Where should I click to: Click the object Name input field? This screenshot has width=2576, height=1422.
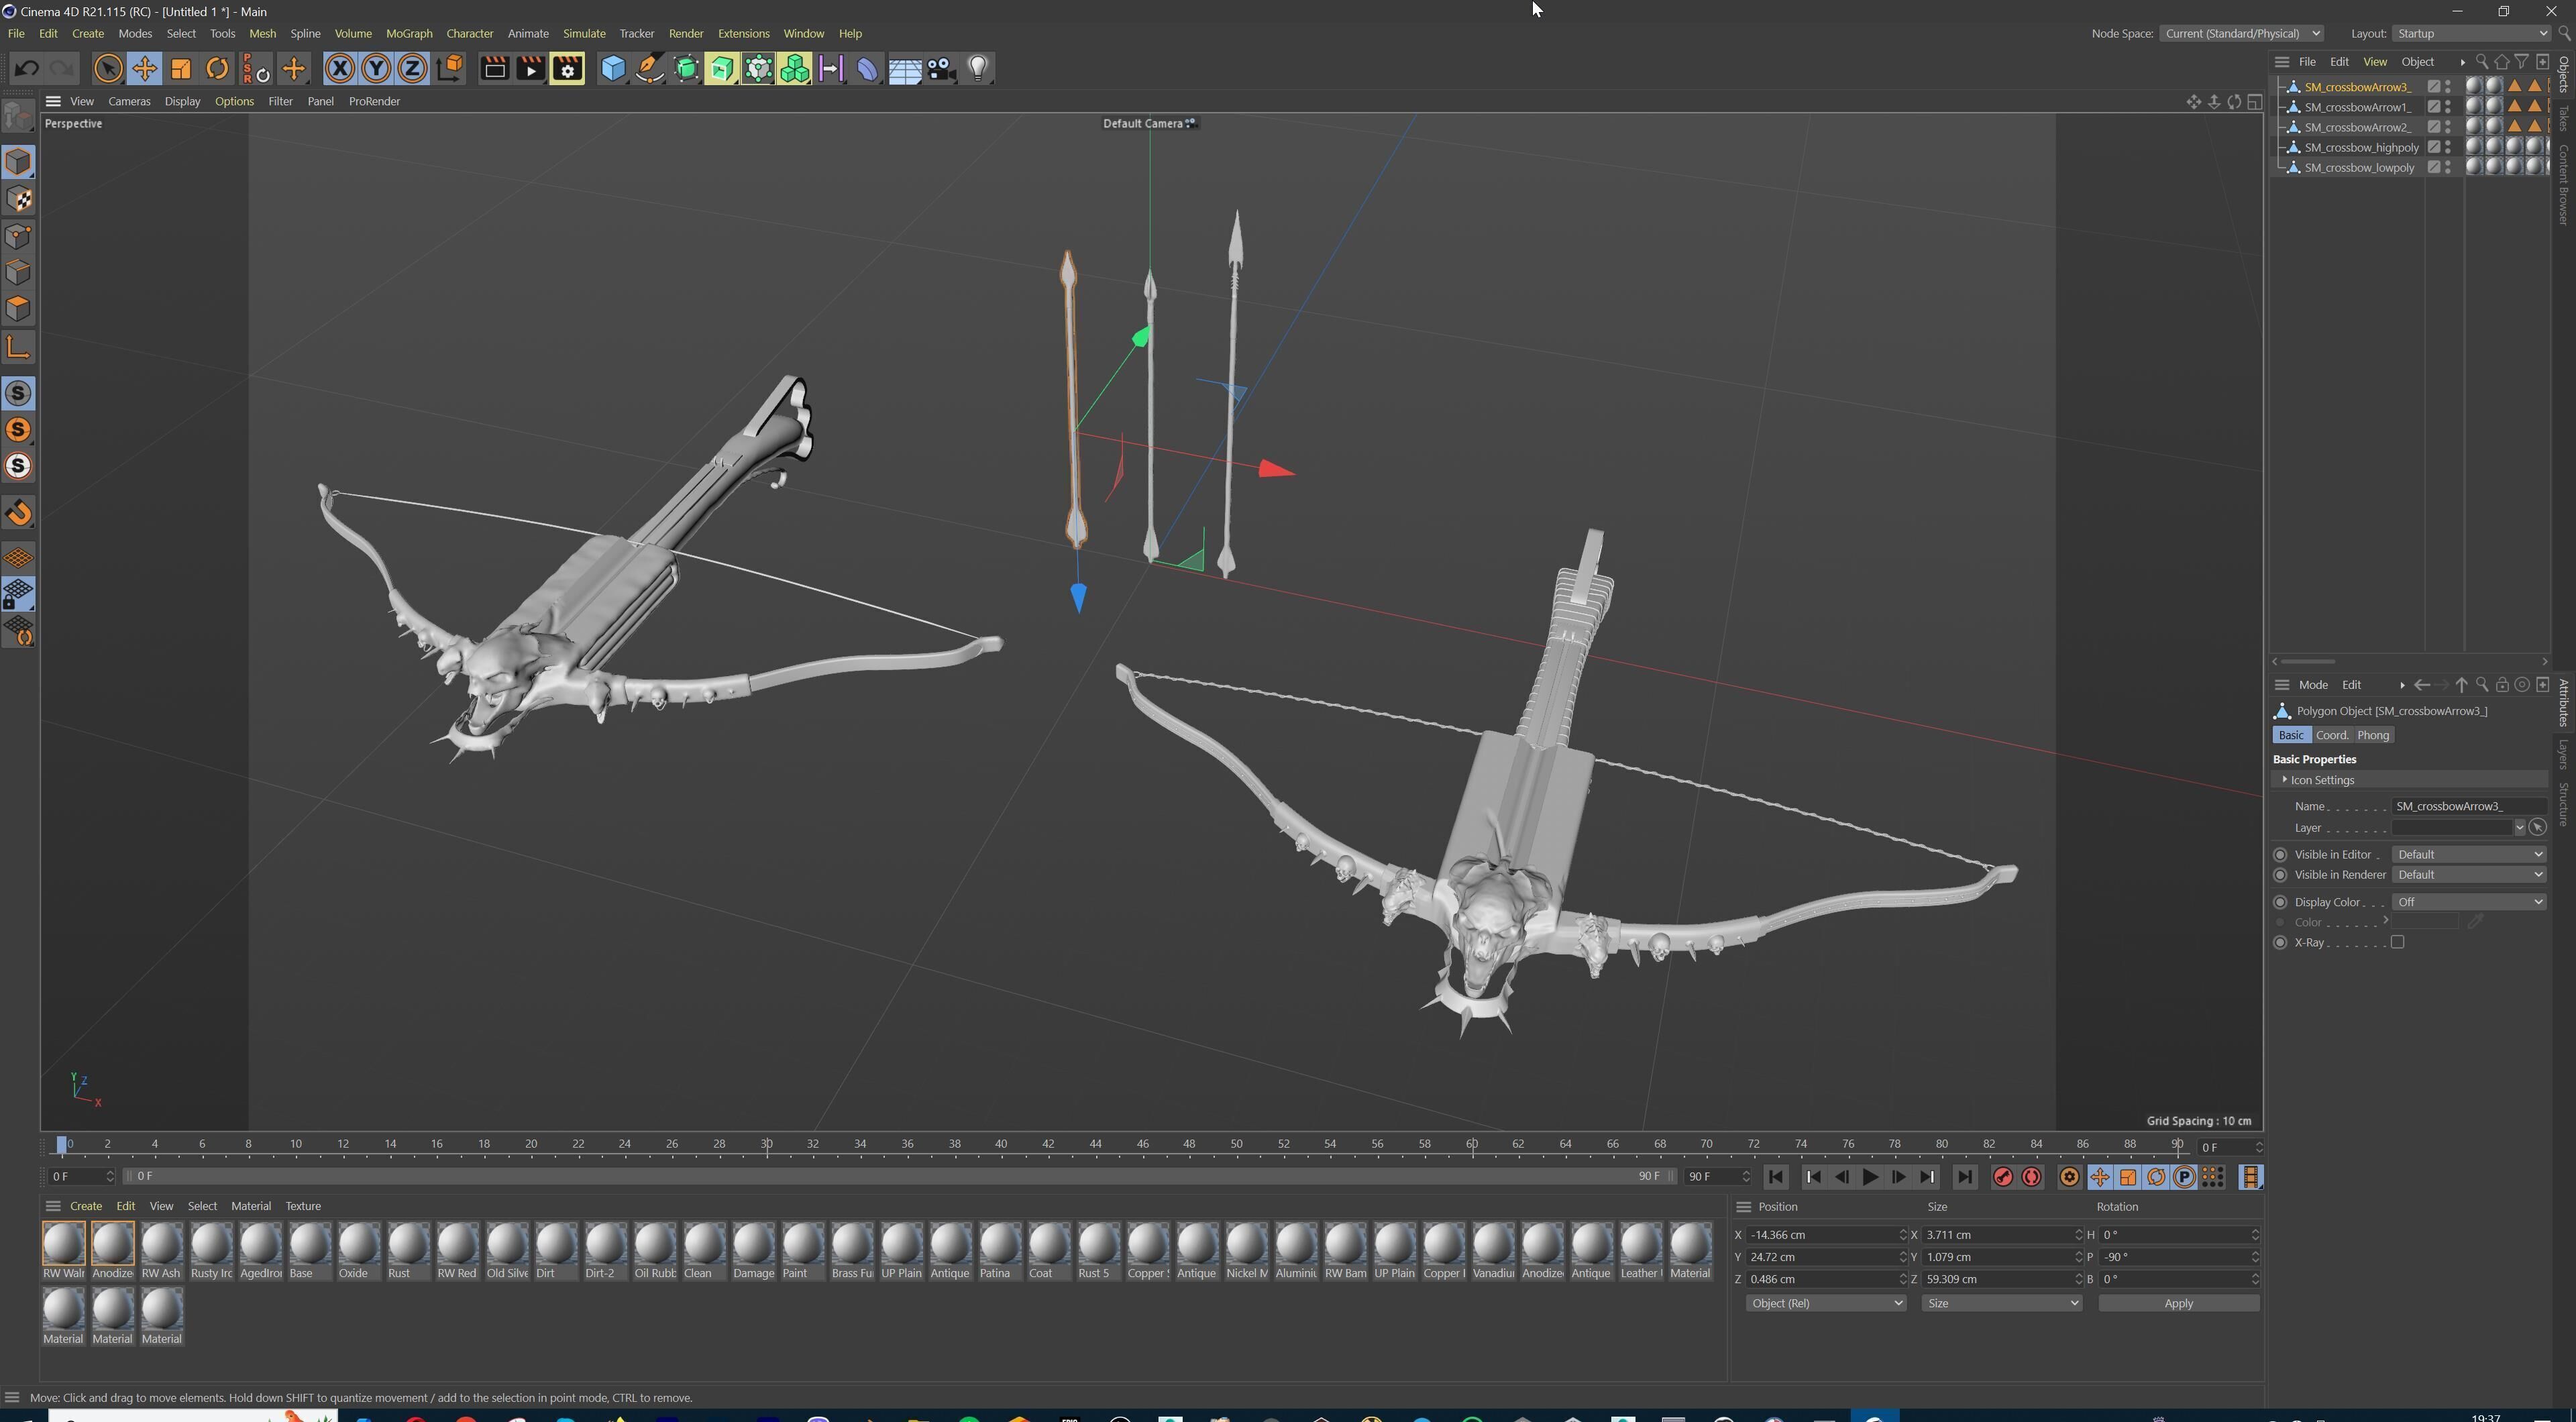tap(2468, 806)
